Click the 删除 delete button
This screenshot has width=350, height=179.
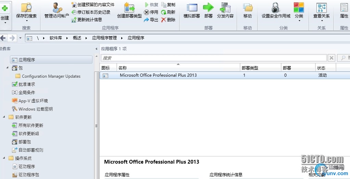pos(168,20)
